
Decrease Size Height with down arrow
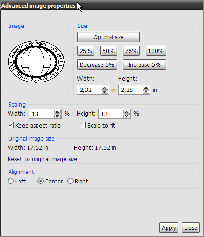pyautogui.click(x=146, y=92)
